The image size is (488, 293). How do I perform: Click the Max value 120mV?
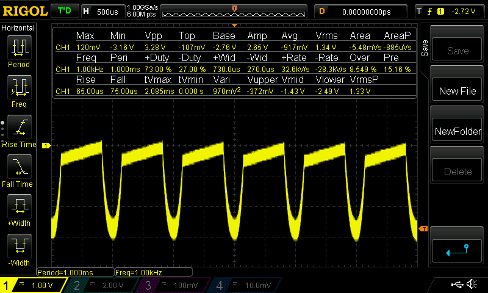88,48
